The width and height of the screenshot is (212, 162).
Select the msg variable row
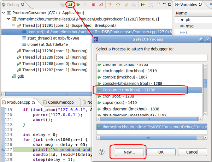(x=189, y=26)
